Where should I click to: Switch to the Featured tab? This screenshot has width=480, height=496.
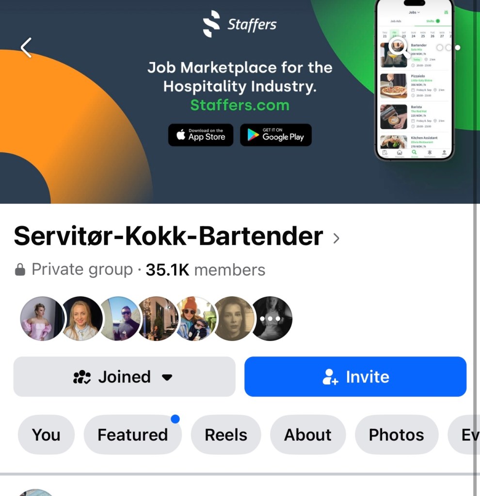[132, 434]
